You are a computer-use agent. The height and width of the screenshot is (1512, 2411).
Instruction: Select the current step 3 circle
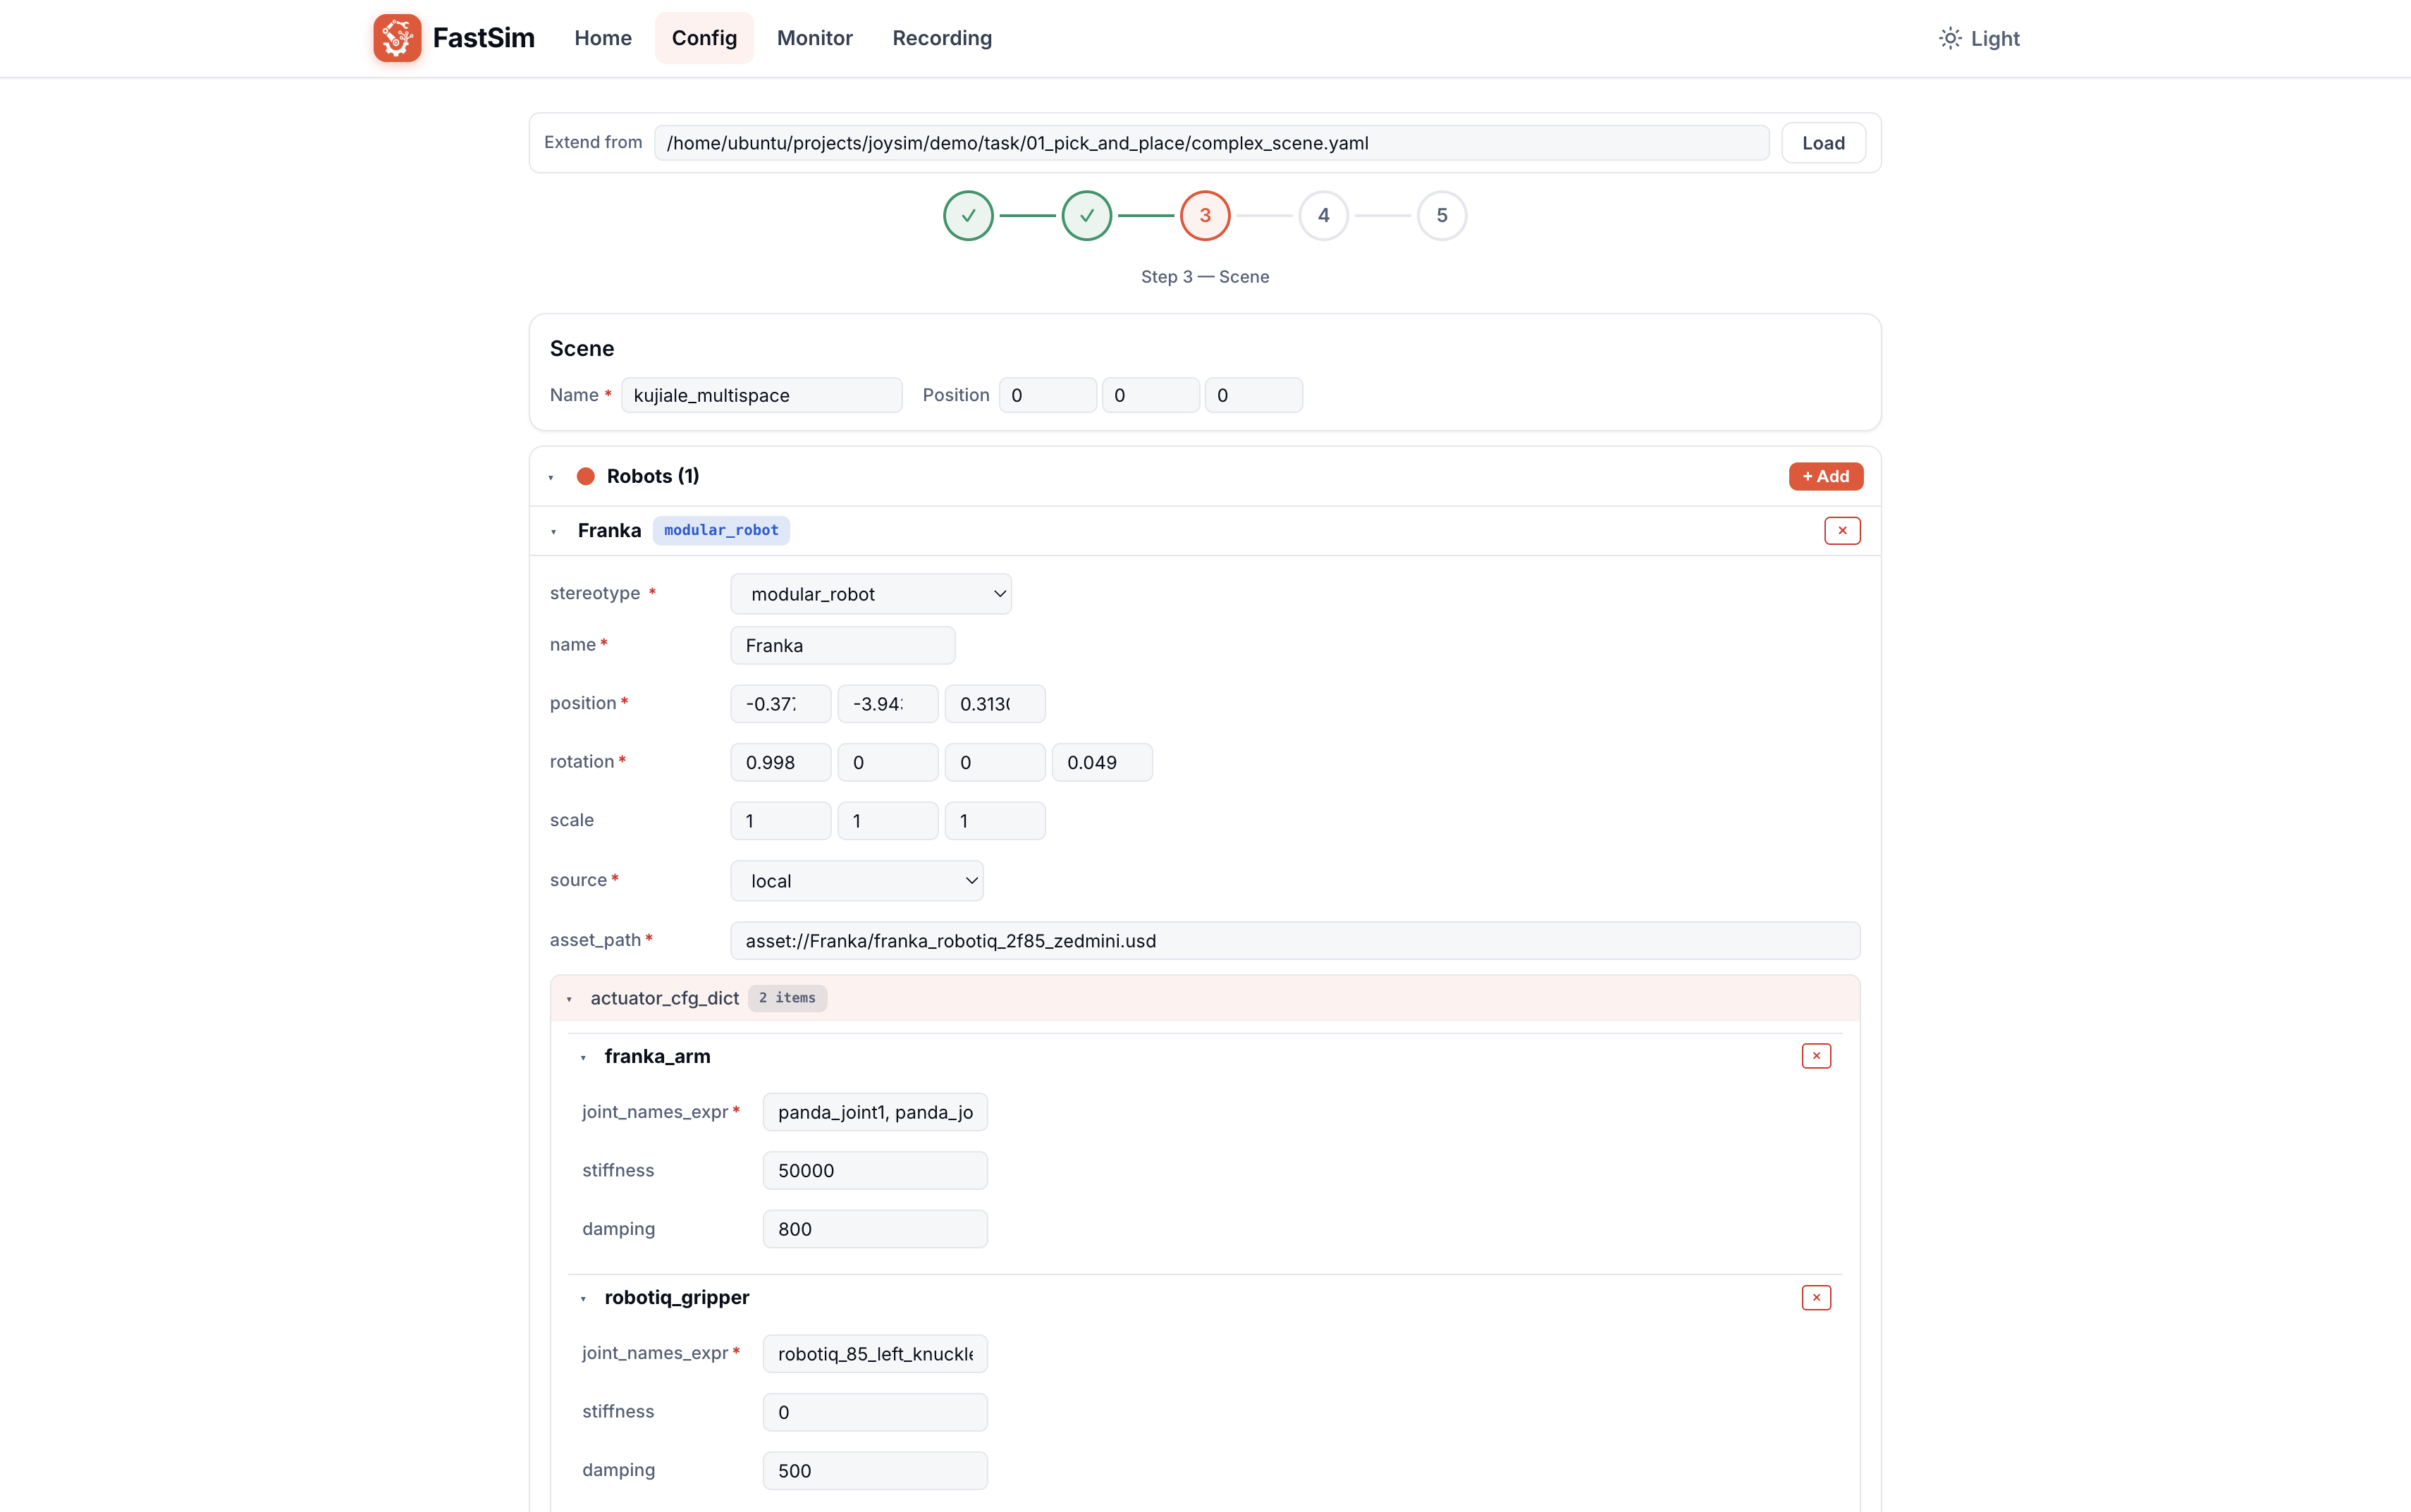1205,216
